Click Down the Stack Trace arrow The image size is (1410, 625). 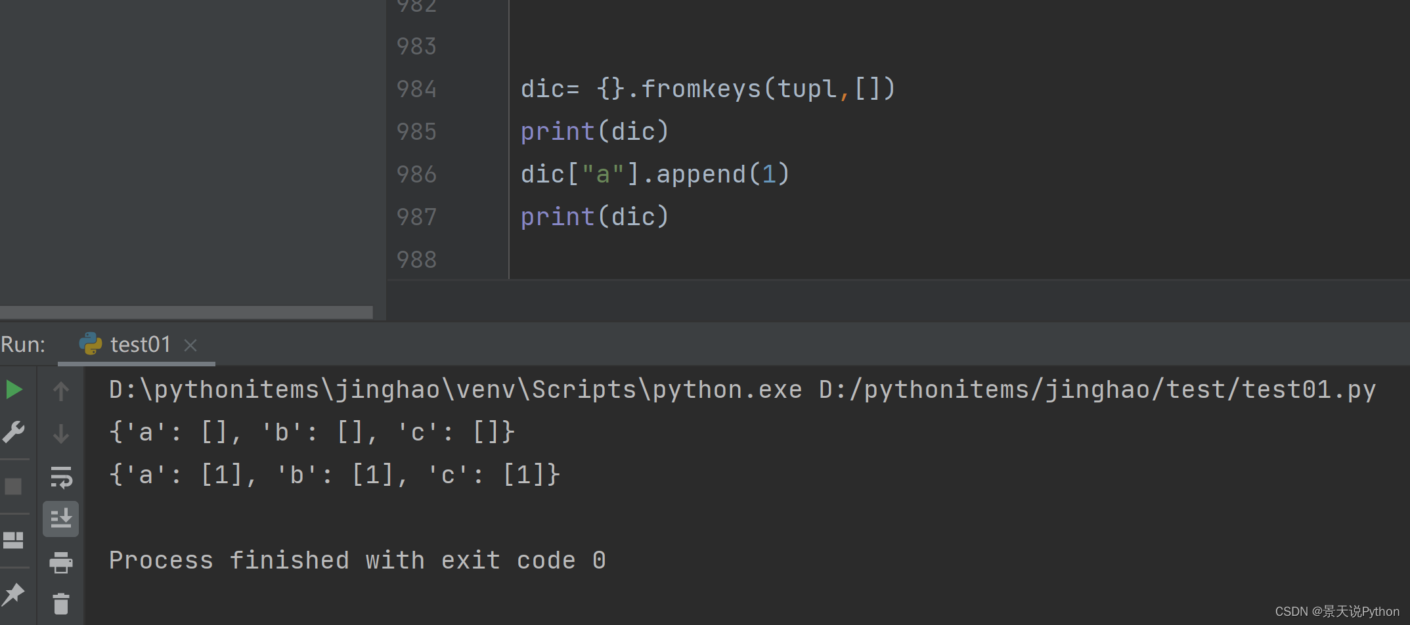(60, 434)
